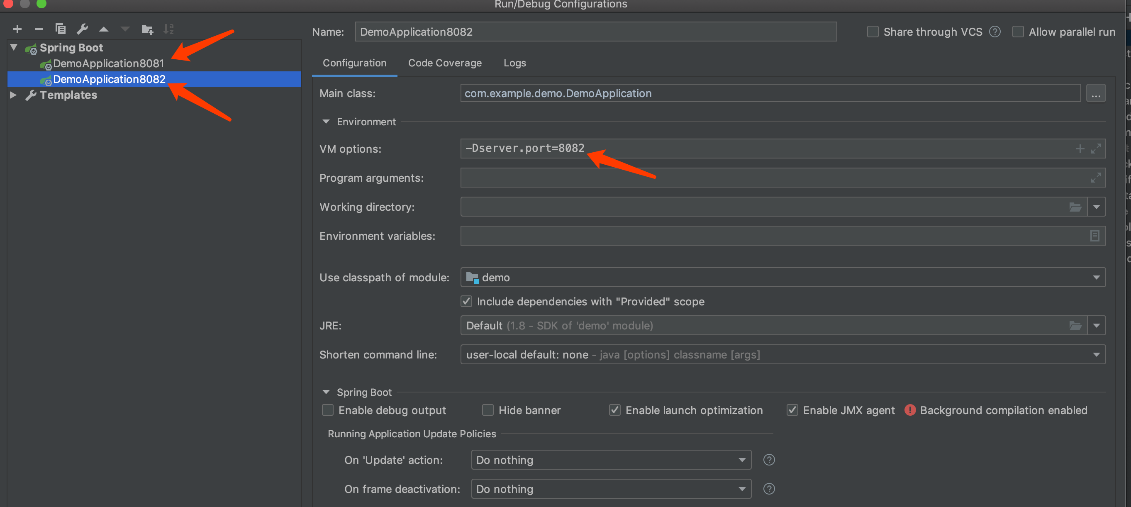Viewport: 1131px width, 507px height.
Task: Select DemoApplication8081 configuration
Action: pyautogui.click(x=108, y=63)
